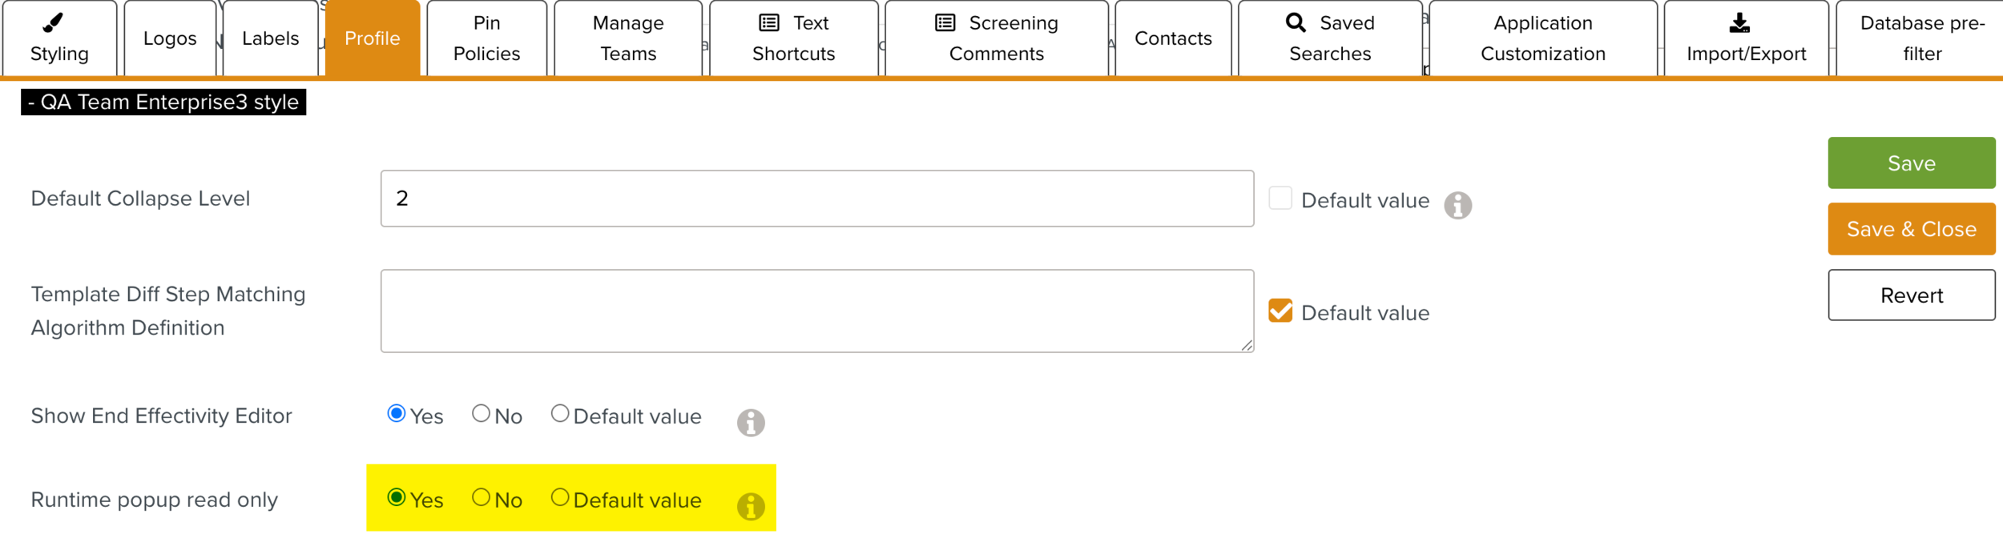Image resolution: width=2003 pixels, height=534 pixels.
Task: Click info icon for Runtime popup read only
Action: (x=751, y=507)
